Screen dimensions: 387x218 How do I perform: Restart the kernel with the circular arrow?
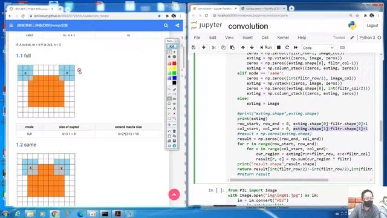click(287, 47)
